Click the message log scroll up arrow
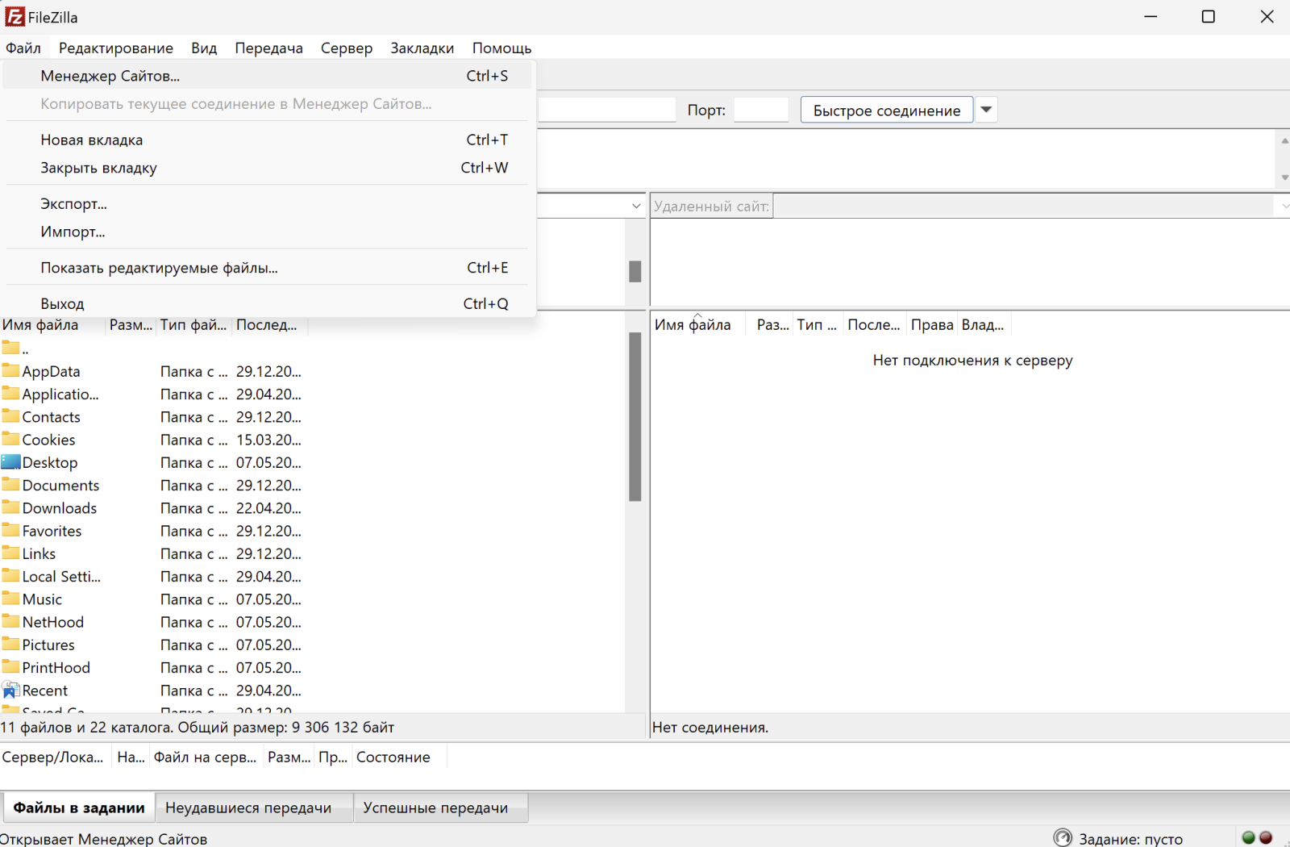 coord(1284,140)
